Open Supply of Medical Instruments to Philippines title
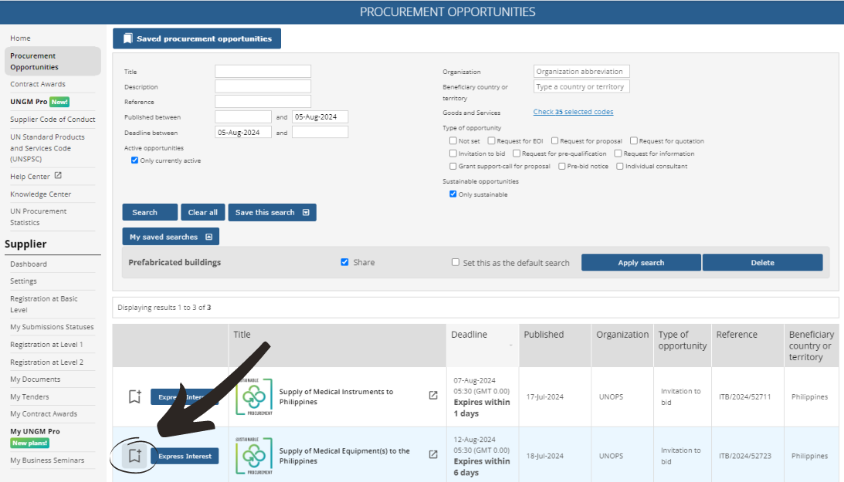The image size is (844, 482). point(336,396)
